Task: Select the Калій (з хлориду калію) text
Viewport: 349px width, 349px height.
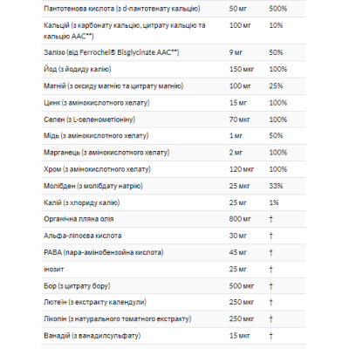Action: [82, 202]
